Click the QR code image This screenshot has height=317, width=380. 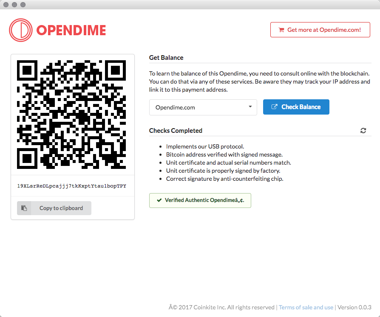pos(71,115)
